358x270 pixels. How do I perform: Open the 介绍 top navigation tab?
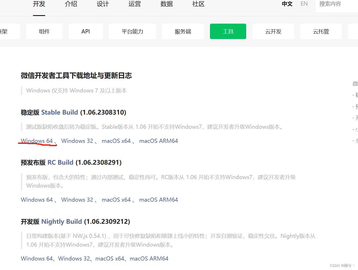[71, 4]
